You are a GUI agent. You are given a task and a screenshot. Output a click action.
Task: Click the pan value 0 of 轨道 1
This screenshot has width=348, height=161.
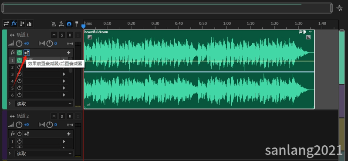pos(55,44)
